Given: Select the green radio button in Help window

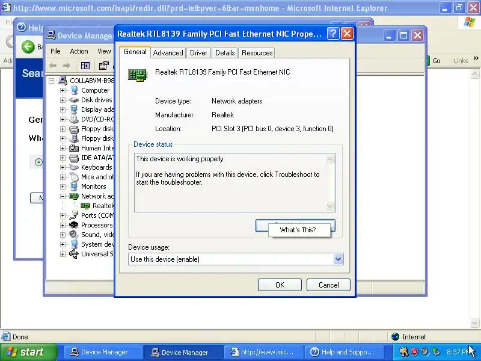Looking at the screenshot, I should pos(38,162).
